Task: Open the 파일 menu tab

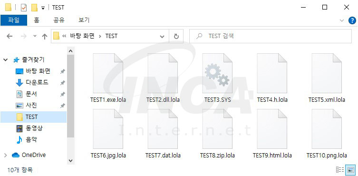Action: coord(14,20)
